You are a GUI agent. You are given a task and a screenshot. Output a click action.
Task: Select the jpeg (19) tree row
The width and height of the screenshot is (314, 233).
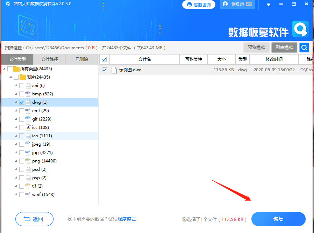tap(50, 144)
